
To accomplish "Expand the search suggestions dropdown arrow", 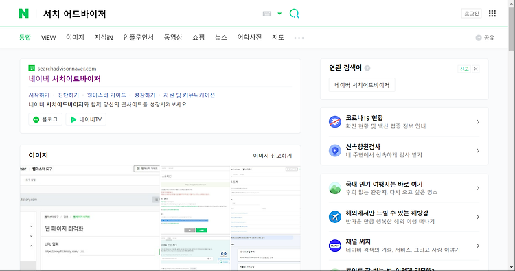I will coord(279,14).
